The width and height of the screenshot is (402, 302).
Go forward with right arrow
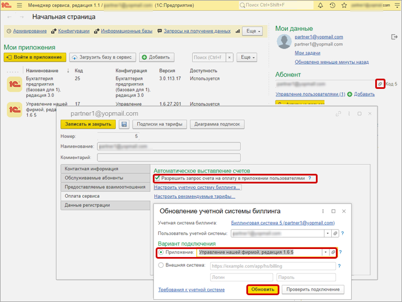(x=22, y=17)
